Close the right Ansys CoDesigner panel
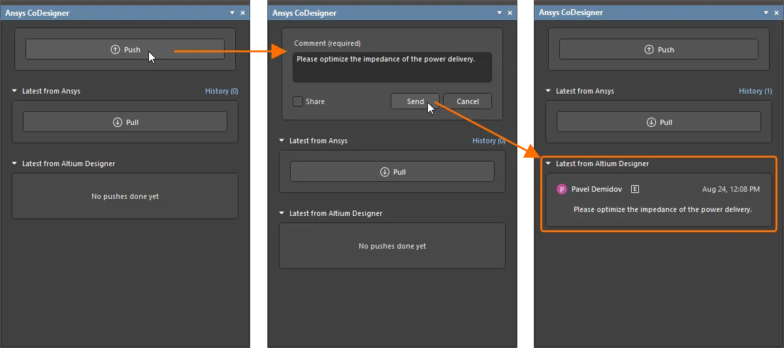 (777, 12)
